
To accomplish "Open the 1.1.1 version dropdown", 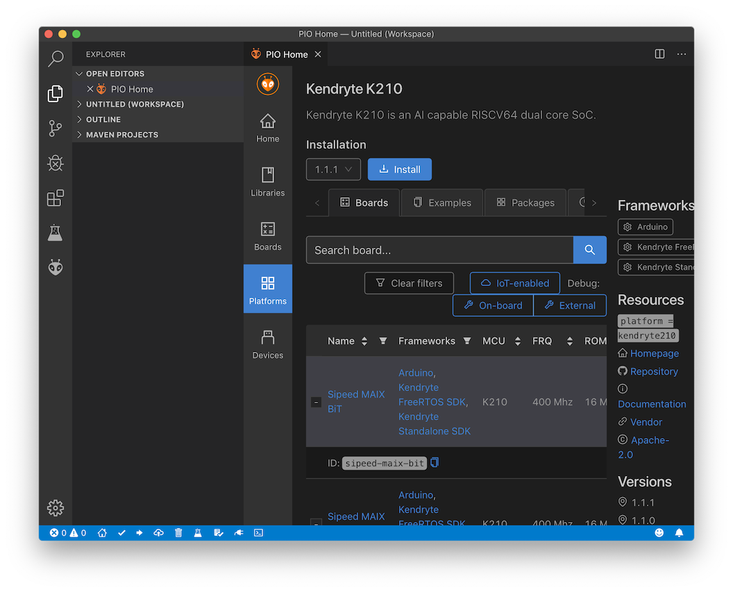I will coord(333,169).
